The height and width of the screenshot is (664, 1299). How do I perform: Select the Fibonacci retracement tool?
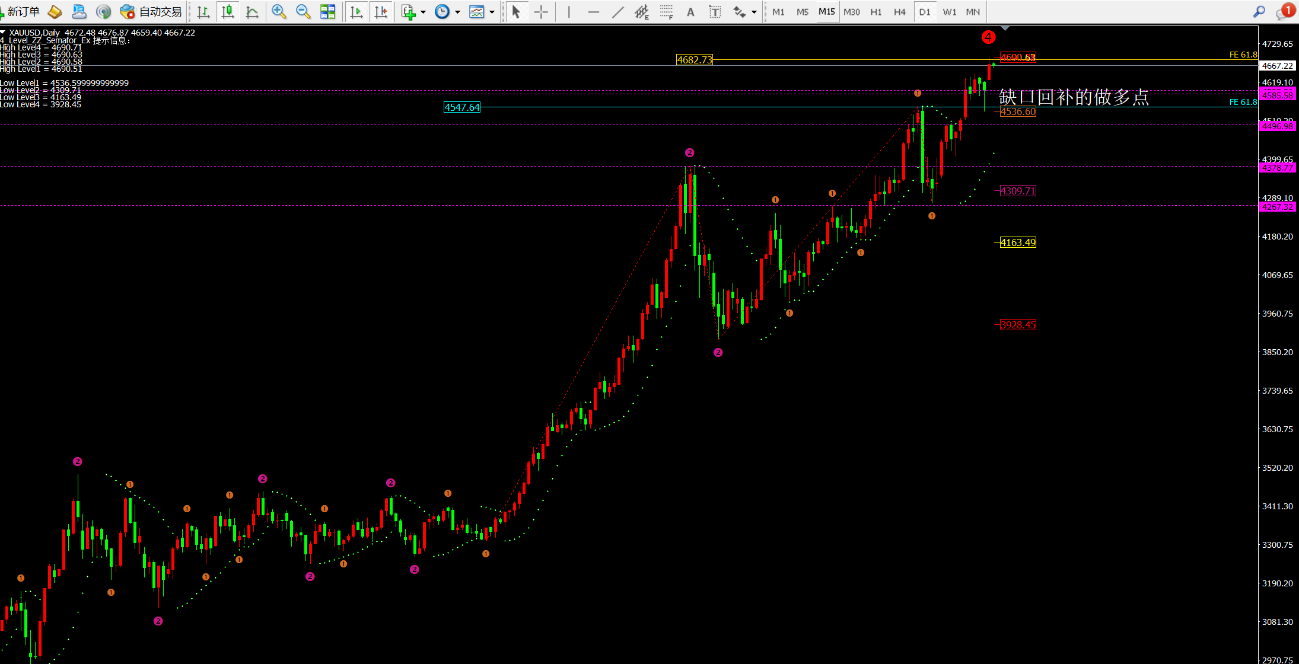point(666,12)
